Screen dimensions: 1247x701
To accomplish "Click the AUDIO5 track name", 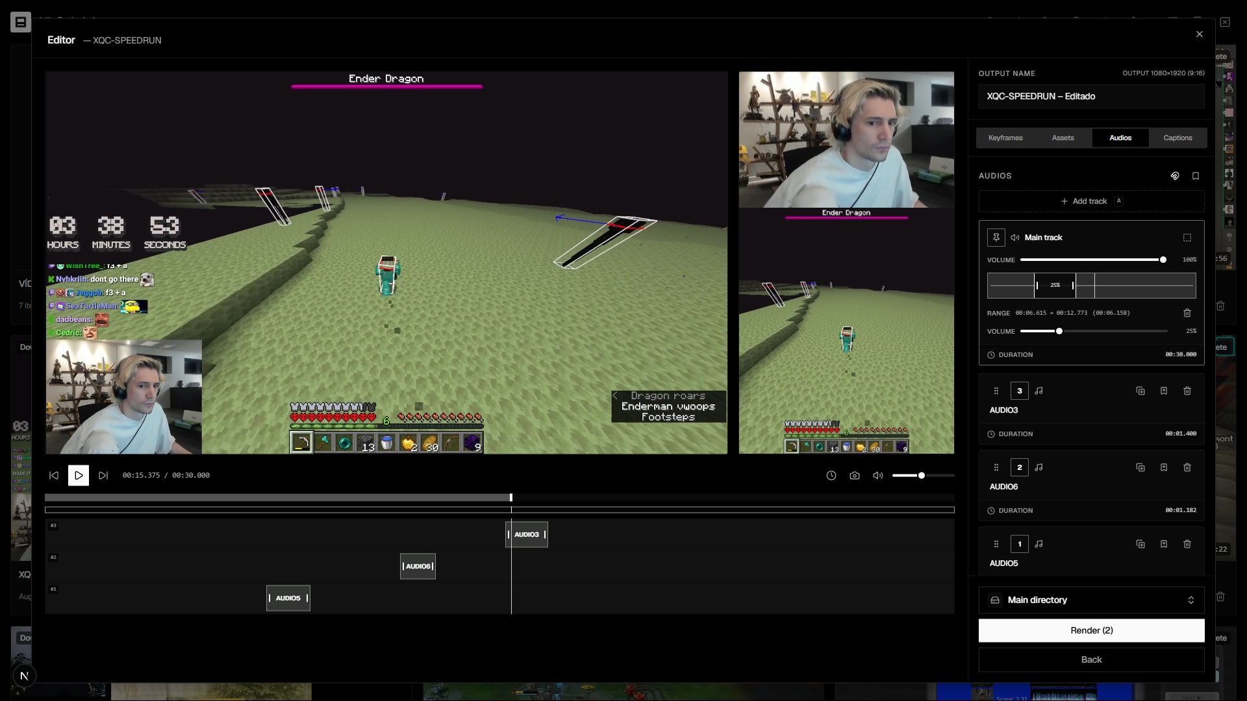I will tap(1003, 563).
